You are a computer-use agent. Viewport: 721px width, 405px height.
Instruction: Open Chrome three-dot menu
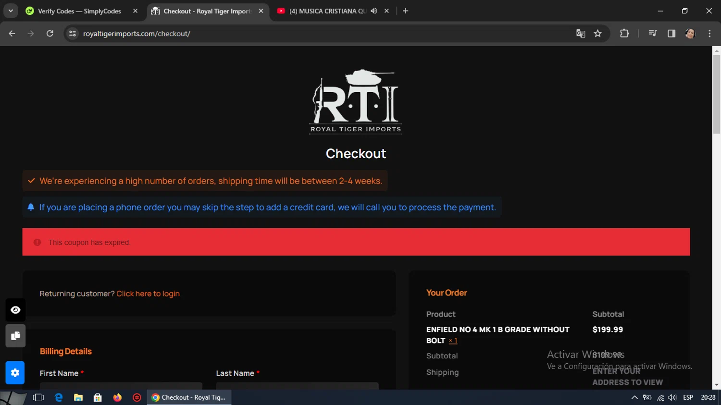[709, 34]
